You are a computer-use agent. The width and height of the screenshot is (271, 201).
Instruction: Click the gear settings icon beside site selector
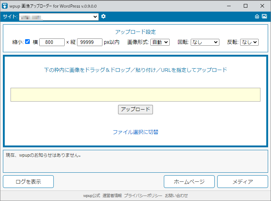[104, 16]
